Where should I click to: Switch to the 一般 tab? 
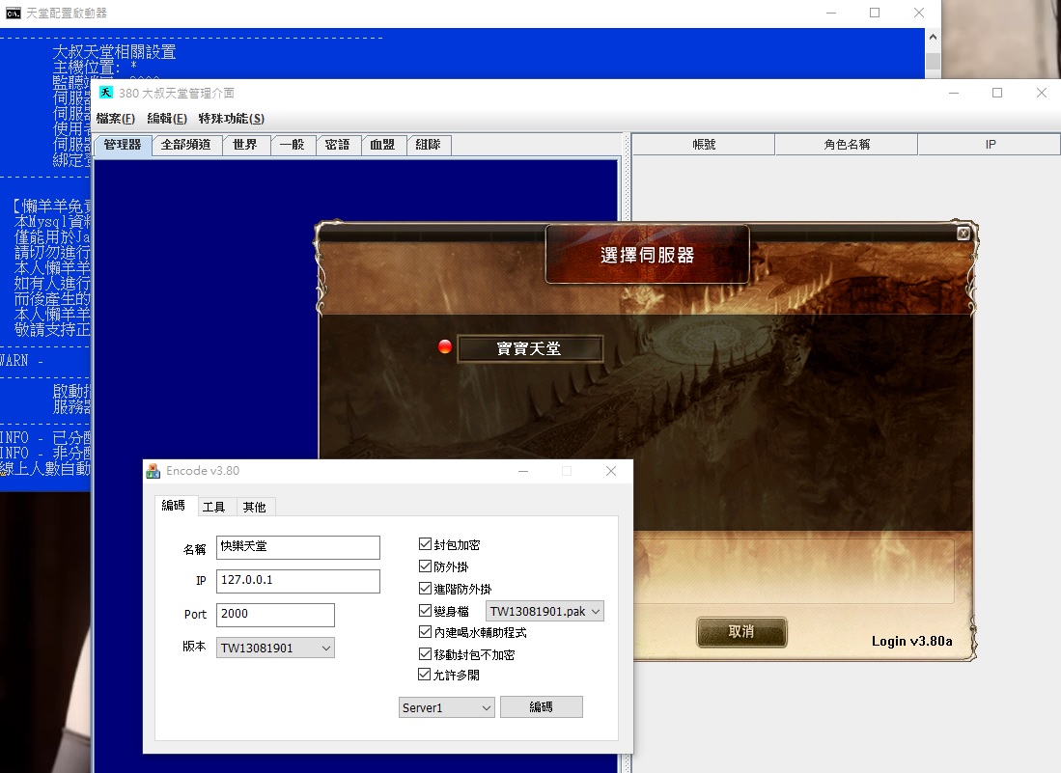pyautogui.click(x=293, y=145)
